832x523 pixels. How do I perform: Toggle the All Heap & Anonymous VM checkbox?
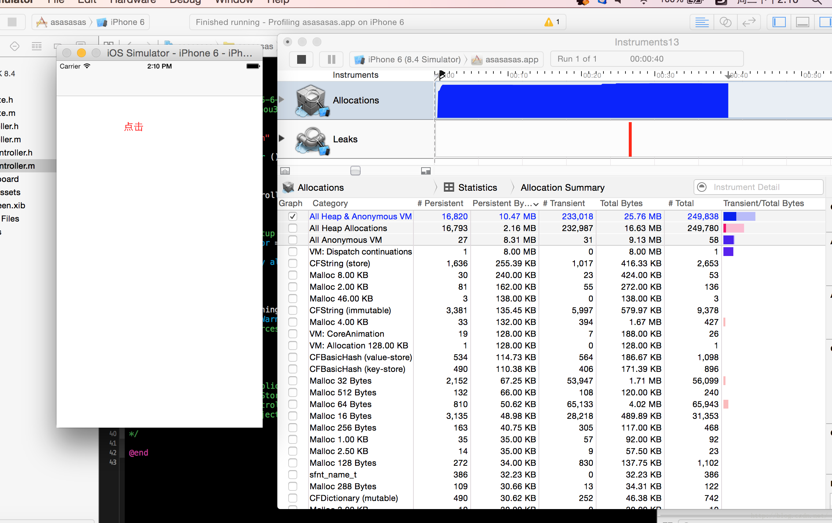pos(291,216)
